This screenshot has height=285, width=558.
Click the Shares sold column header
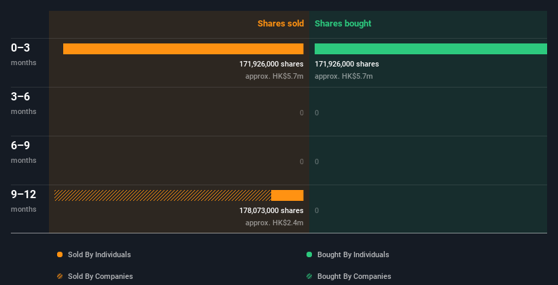pyautogui.click(x=281, y=24)
